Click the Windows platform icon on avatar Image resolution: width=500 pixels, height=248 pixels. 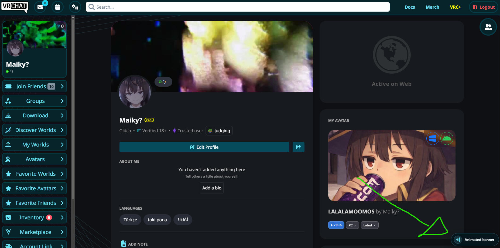(433, 138)
